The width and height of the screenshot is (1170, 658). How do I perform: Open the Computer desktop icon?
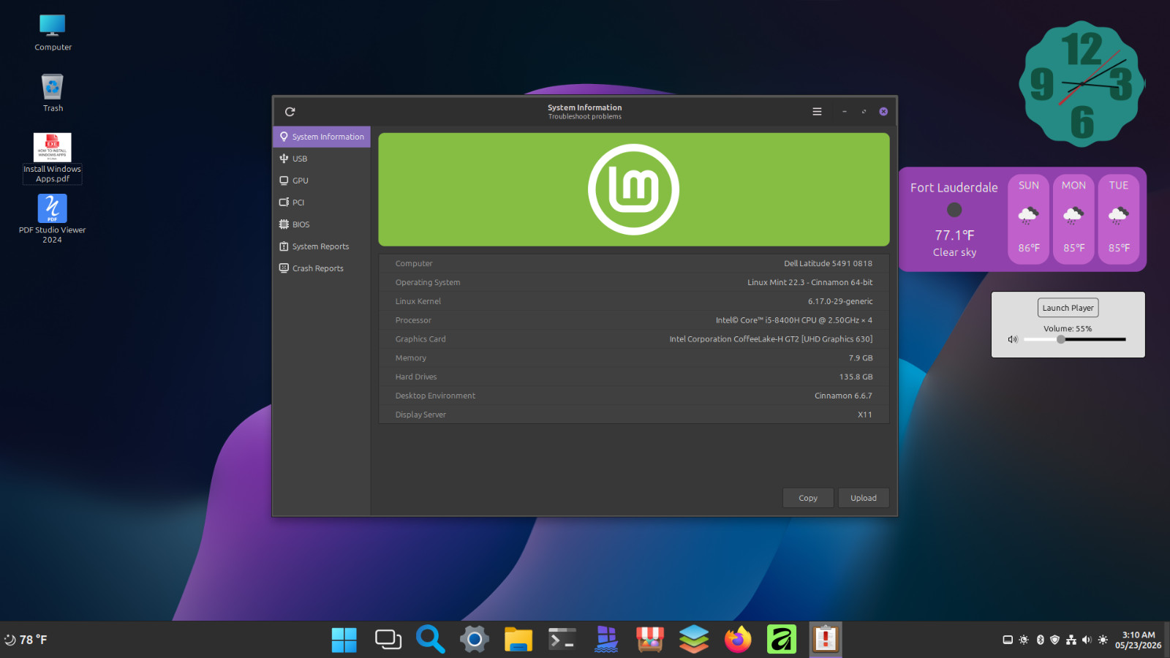(x=53, y=33)
